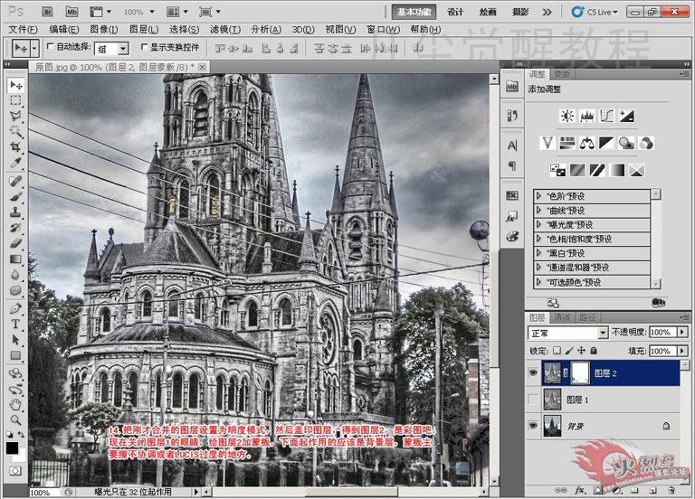
Task: Open Mini Bridge from top bar
Action: tap(71, 12)
